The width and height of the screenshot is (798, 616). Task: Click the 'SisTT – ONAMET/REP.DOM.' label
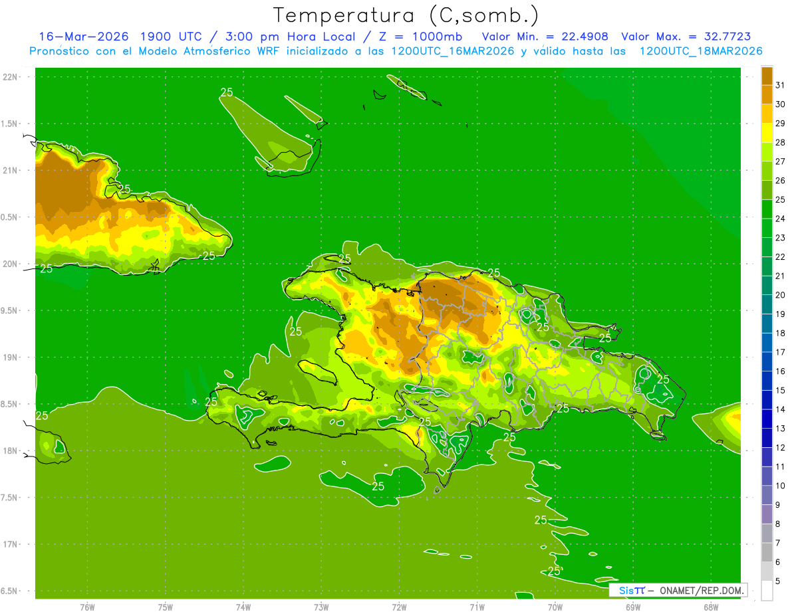678,590
